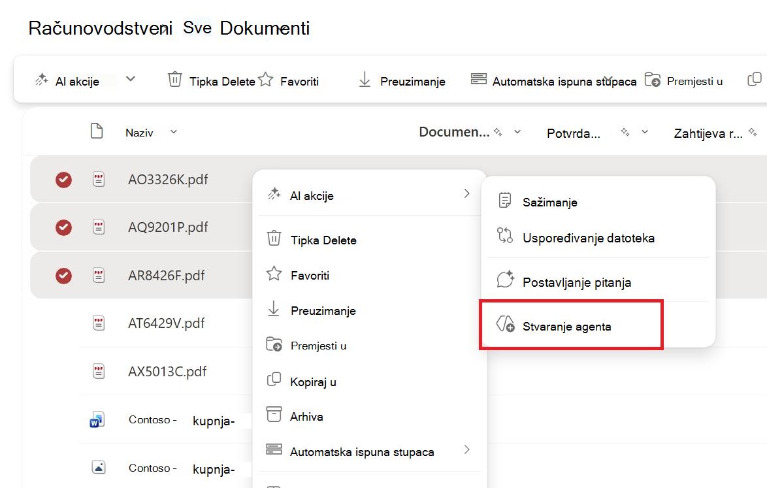The image size is (767, 488).
Task: Click the Arhiva box icon in the context menu
Action: tap(274, 414)
